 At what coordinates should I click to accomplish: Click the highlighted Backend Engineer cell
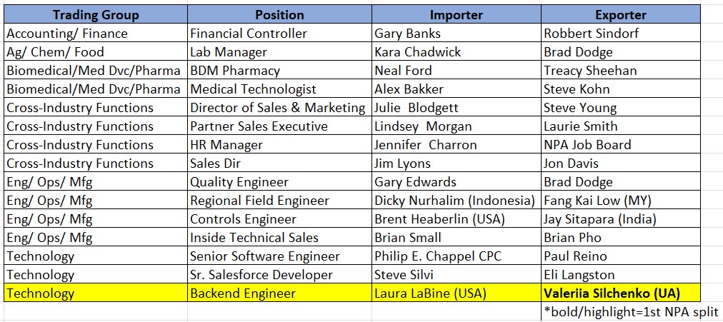(x=243, y=293)
